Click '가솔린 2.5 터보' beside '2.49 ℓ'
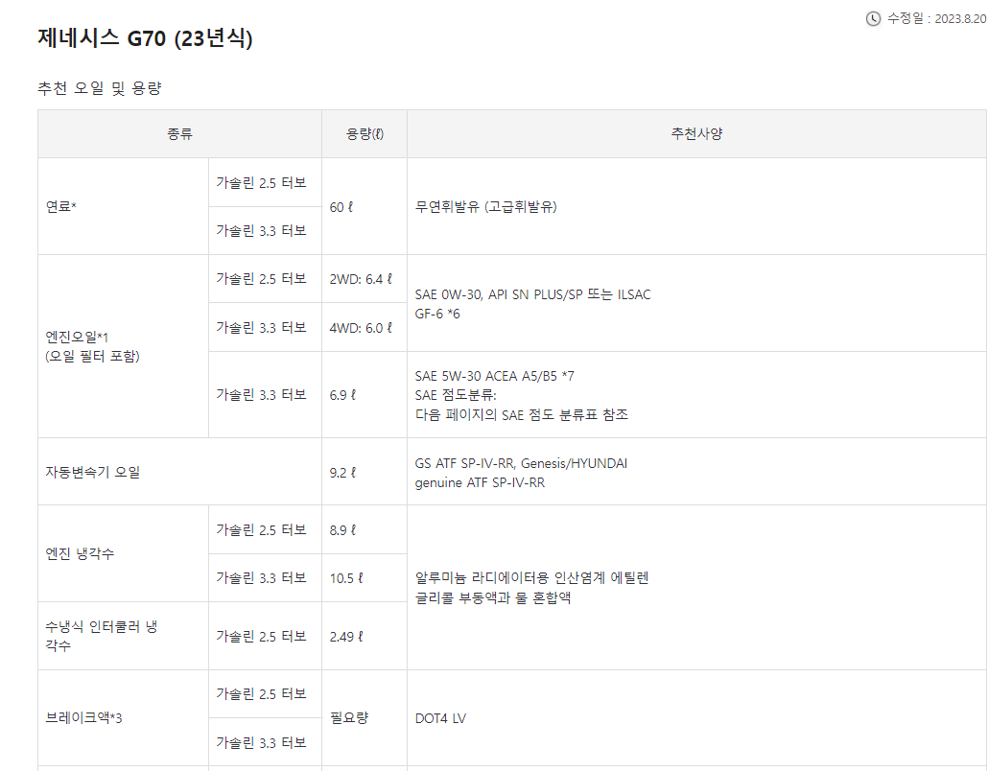 [x=261, y=636]
